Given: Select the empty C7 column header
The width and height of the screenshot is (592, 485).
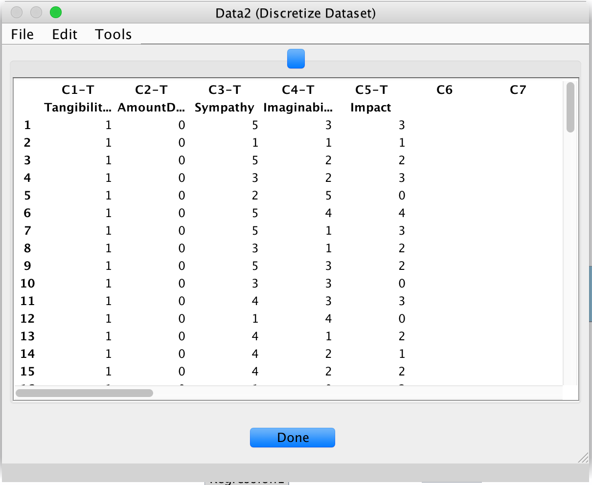Looking at the screenshot, I should [x=518, y=89].
